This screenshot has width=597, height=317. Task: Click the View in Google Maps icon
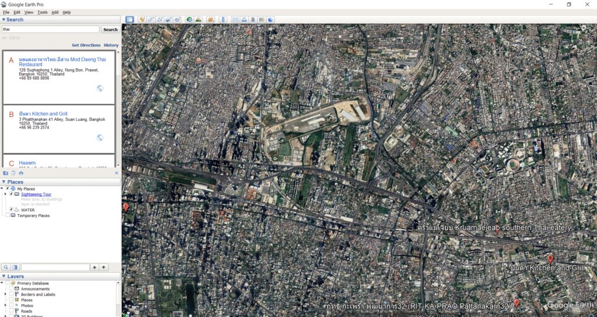[x=262, y=20]
